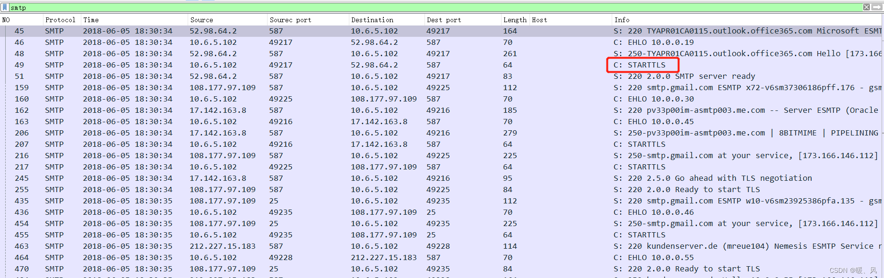Select packet number 45 row

point(442,31)
